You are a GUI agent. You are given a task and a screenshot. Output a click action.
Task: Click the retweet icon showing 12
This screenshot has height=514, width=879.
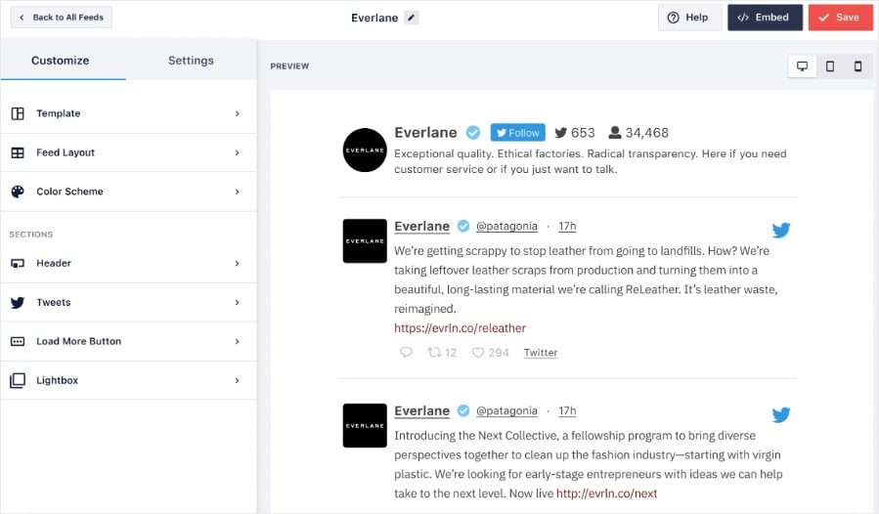tap(435, 353)
